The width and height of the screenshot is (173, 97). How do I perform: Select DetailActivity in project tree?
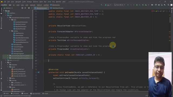(x=17, y=44)
